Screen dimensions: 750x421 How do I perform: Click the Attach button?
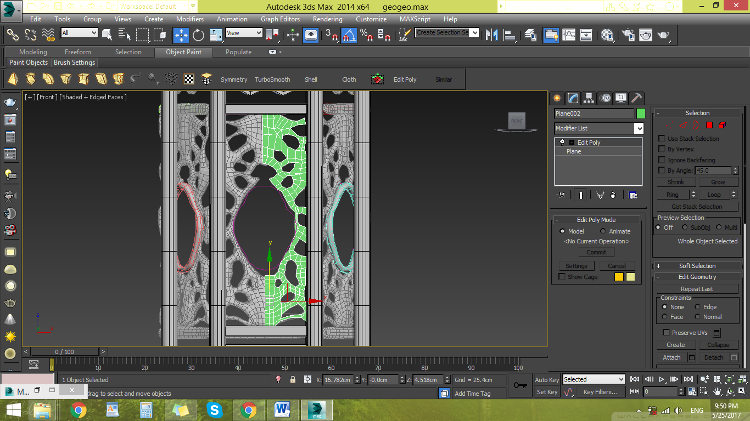point(671,357)
